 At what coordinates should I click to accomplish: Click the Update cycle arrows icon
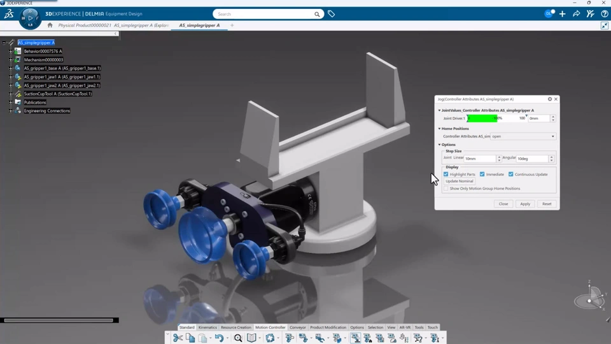point(270,338)
